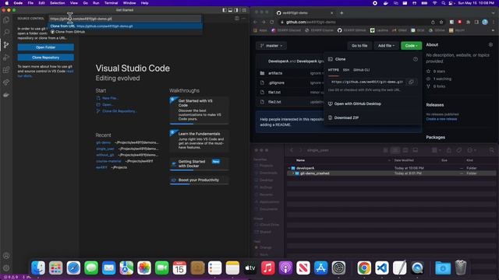Switch to the GitHub CLI clone tab

(362, 70)
